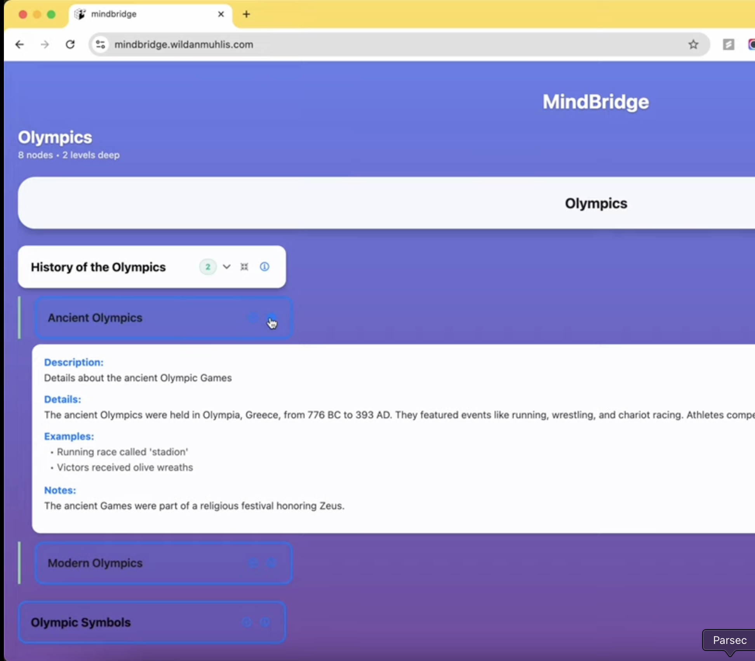755x661 pixels.
Task: Collapse History of the Olympics with the chevron
Action: point(226,267)
